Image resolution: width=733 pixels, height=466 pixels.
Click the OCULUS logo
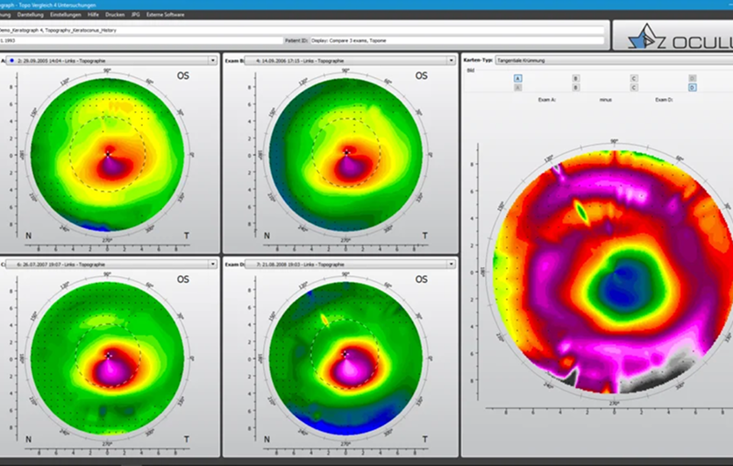pyautogui.click(x=678, y=36)
